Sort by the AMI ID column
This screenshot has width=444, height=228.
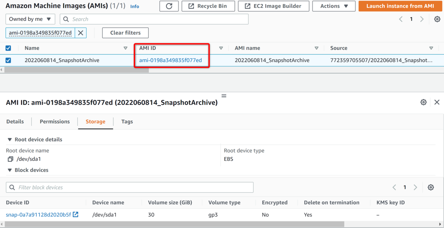221,48
